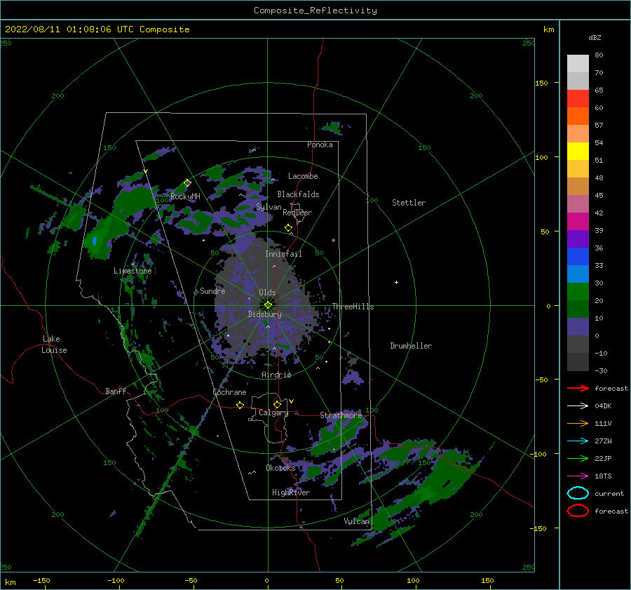Click the green 22JP arrow icon
Image resolution: width=631 pixels, height=590 pixels.
[578, 458]
